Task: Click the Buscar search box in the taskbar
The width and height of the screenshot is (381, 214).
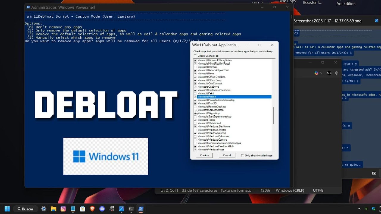Action: click(25, 209)
